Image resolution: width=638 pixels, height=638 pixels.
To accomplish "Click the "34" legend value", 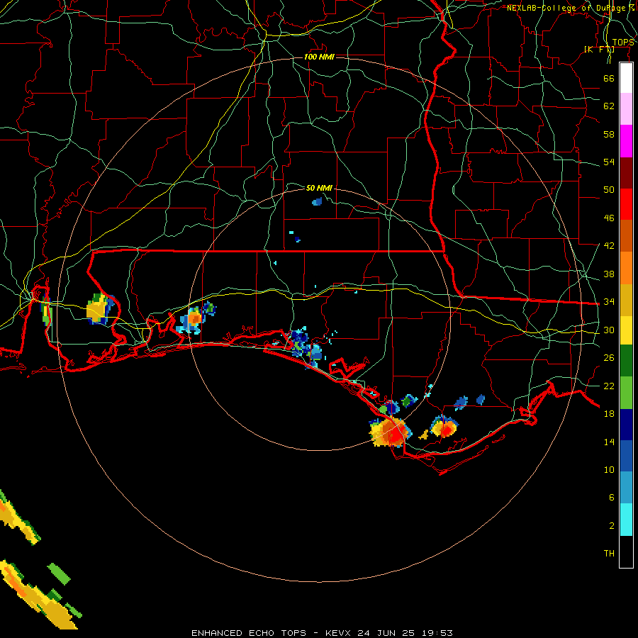I will point(609,302).
